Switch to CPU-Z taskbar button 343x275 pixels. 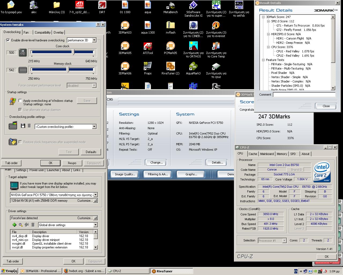[128, 271]
